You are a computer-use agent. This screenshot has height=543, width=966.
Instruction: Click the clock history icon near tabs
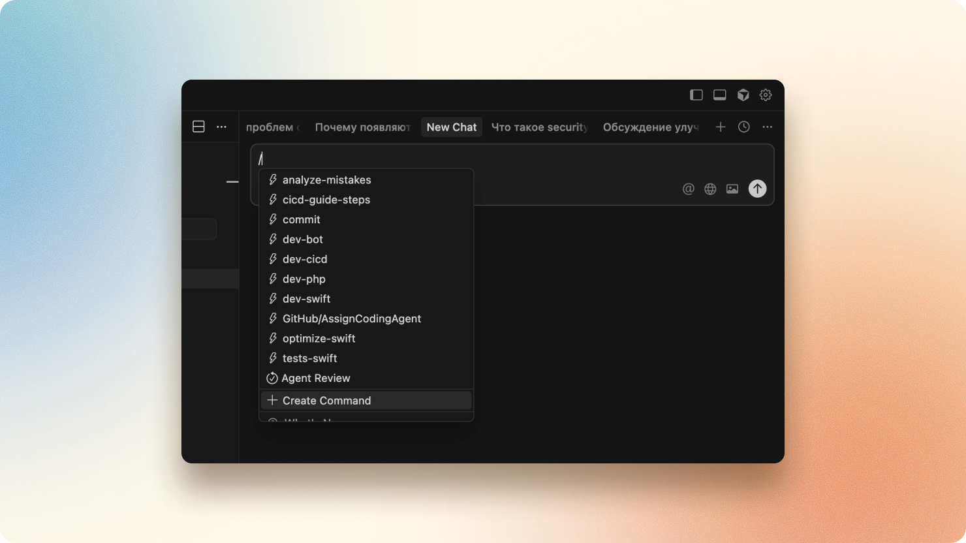pos(743,127)
